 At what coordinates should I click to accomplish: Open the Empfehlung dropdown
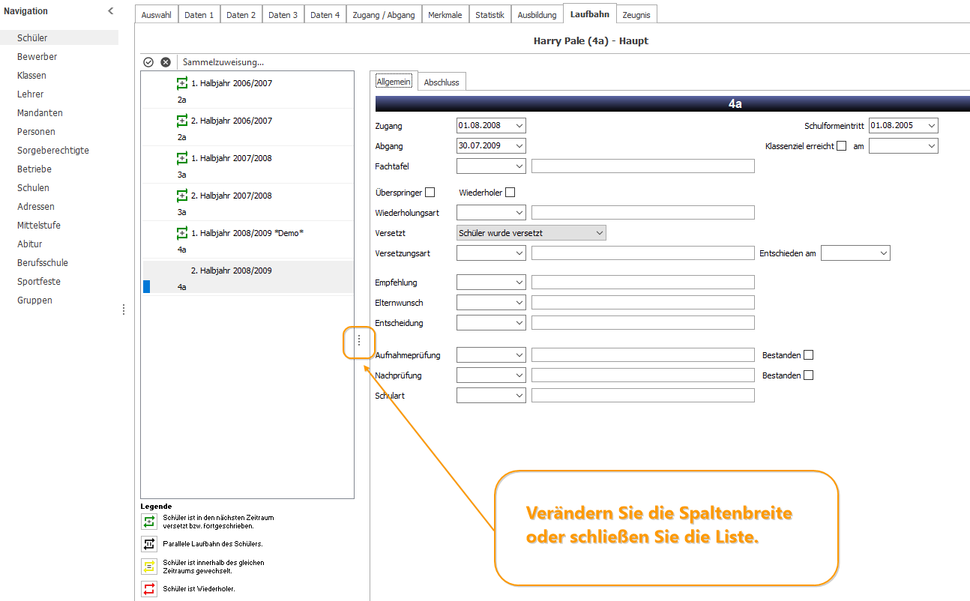pyautogui.click(x=519, y=283)
